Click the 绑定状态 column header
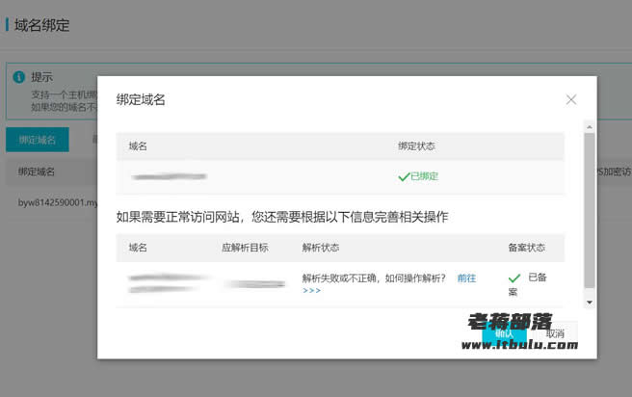632x397 pixels. [416, 146]
